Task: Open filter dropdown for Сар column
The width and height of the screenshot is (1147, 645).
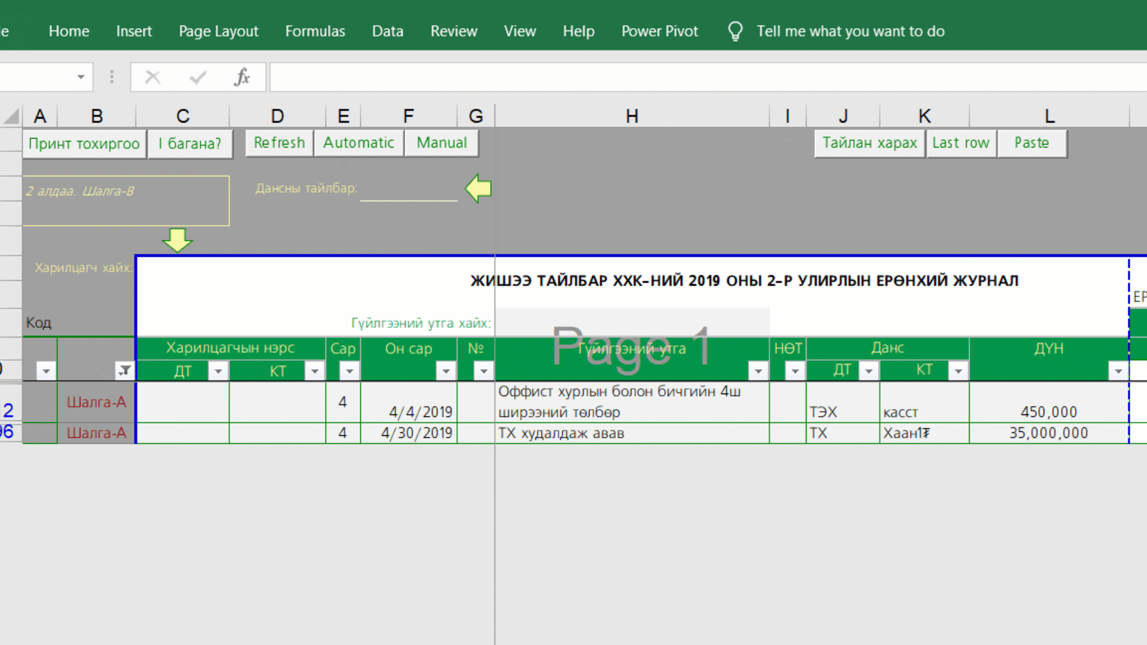Action: coord(349,371)
